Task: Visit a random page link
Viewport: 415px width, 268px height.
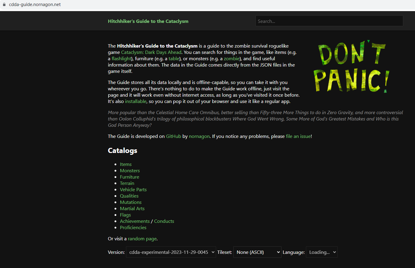Action: click(x=142, y=239)
